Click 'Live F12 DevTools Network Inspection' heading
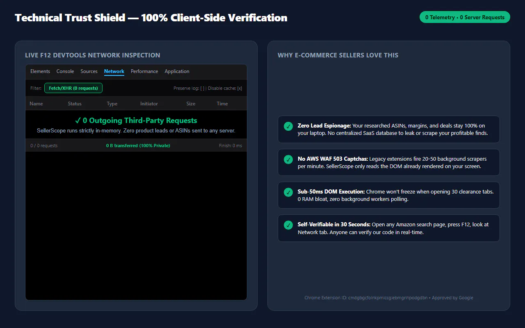This screenshot has height=328, width=525. point(93,55)
